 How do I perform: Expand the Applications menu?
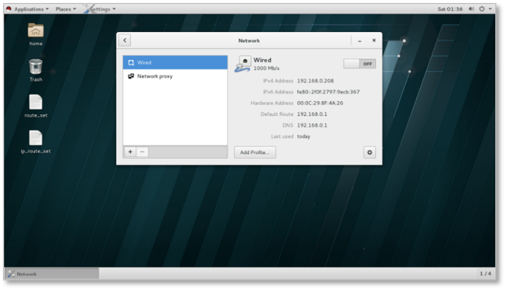(x=28, y=9)
